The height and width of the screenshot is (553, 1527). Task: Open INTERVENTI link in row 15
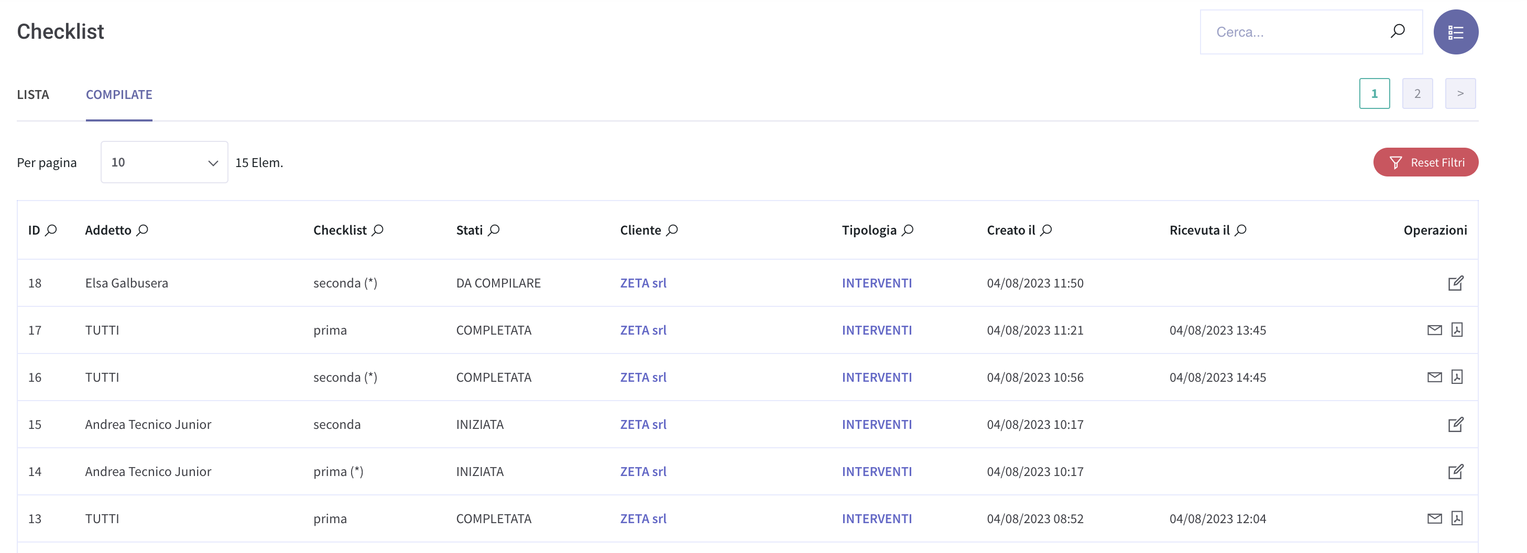877,425
